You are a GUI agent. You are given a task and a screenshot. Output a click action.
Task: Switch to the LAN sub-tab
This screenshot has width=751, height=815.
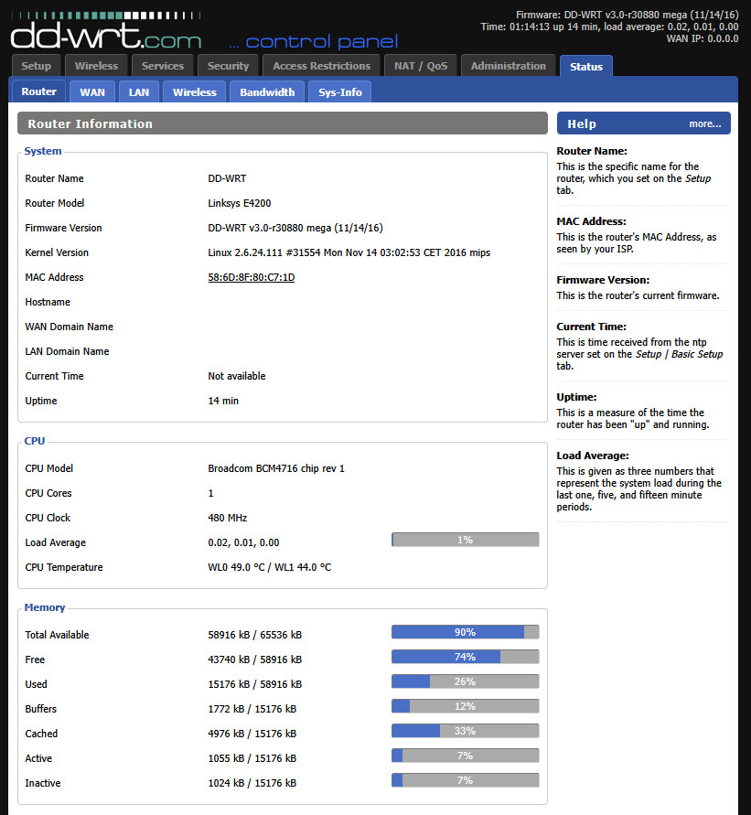139,92
